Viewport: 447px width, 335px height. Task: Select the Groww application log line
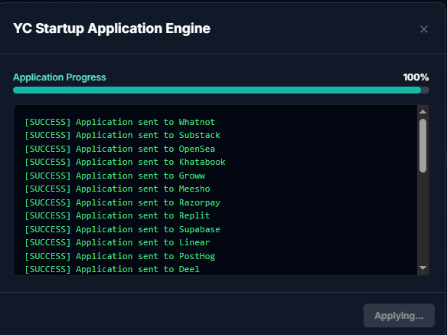pyautogui.click(x=115, y=176)
